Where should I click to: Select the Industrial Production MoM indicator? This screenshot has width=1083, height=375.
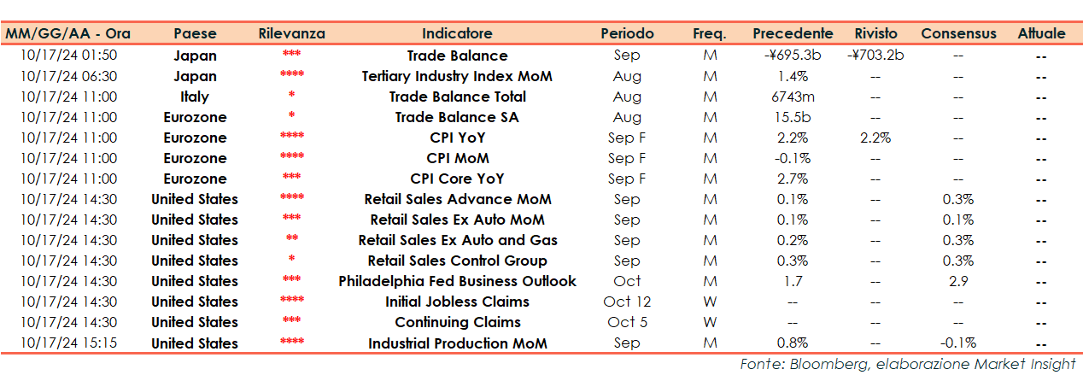click(x=457, y=343)
